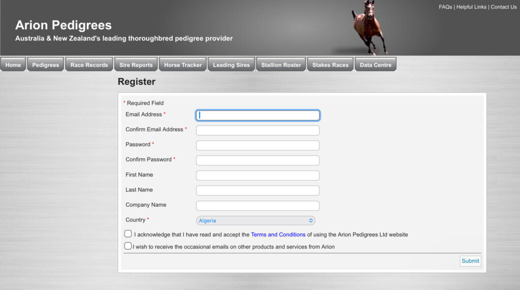Select the Leading Sires tab

[231, 65]
